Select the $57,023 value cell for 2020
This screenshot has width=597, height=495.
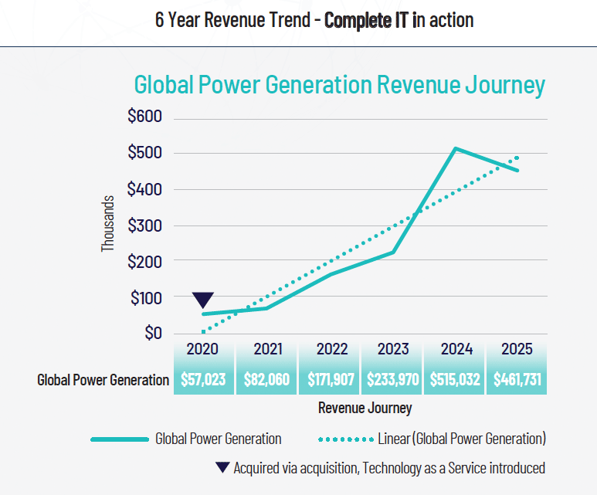click(203, 380)
